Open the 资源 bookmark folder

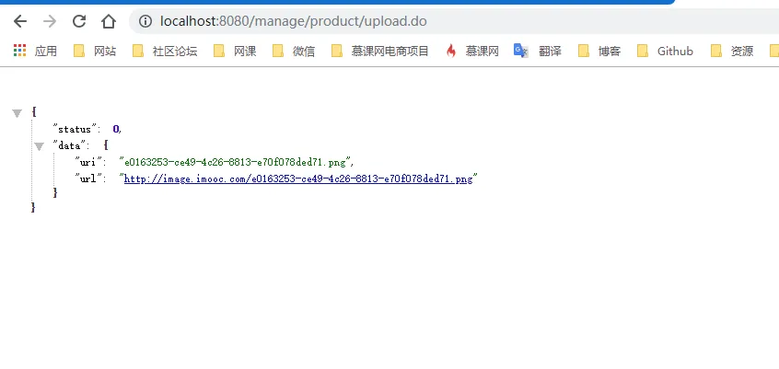pos(732,51)
